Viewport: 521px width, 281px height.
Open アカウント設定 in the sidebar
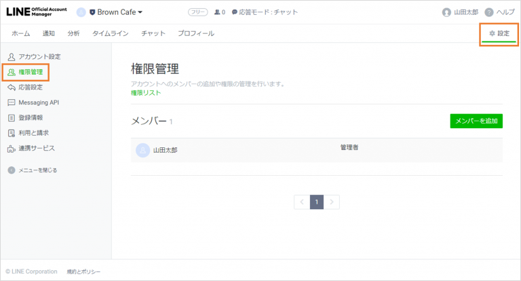pos(39,56)
